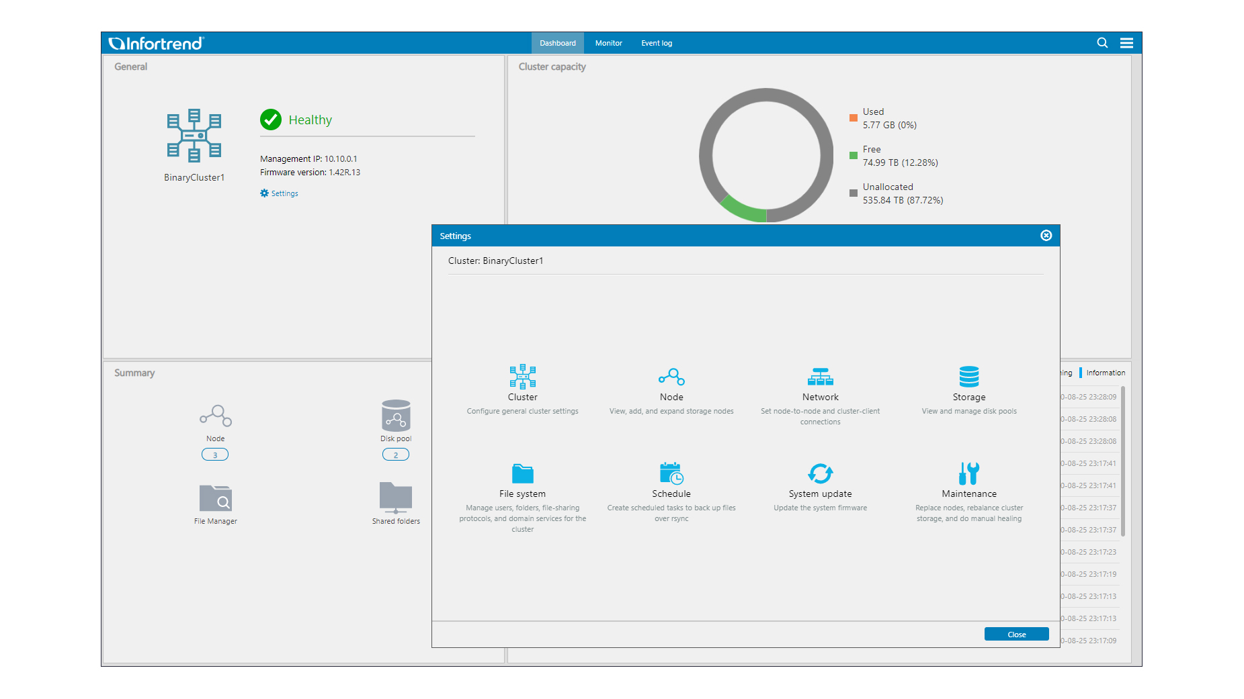This screenshot has height=699, width=1244.
Task: Click the 'Firmware version: 1.42R.13' text
Action: click(310, 173)
